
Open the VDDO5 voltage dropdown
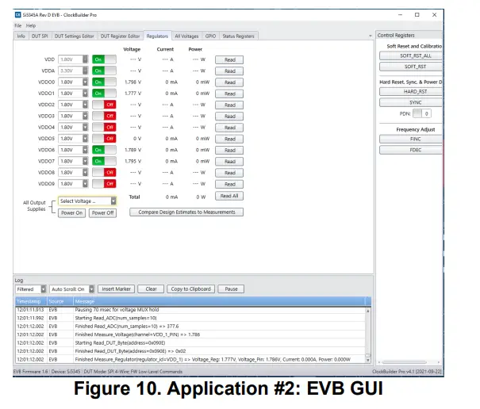click(73, 139)
